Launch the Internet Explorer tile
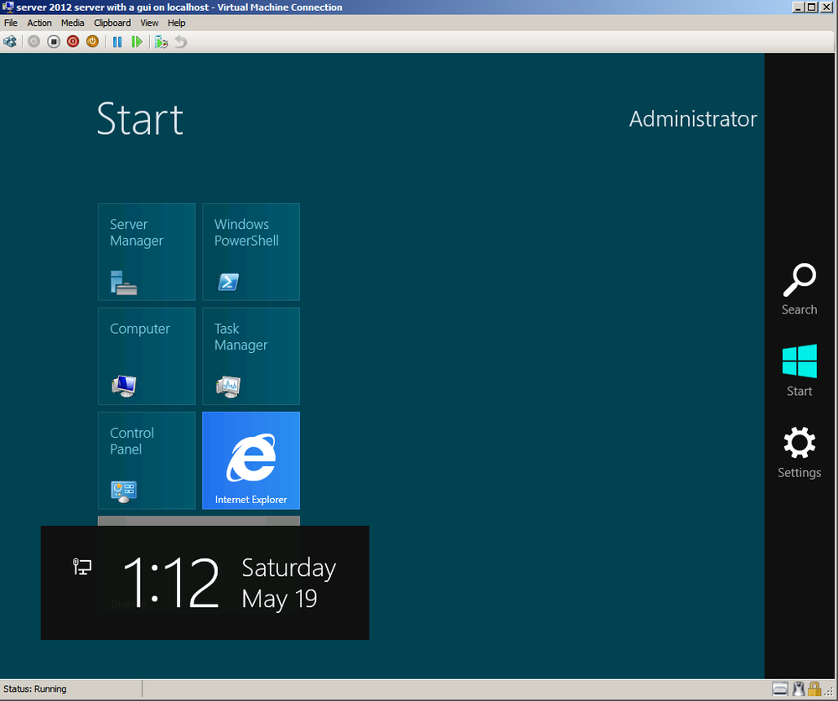The image size is (838, 701). coord(251,460)
